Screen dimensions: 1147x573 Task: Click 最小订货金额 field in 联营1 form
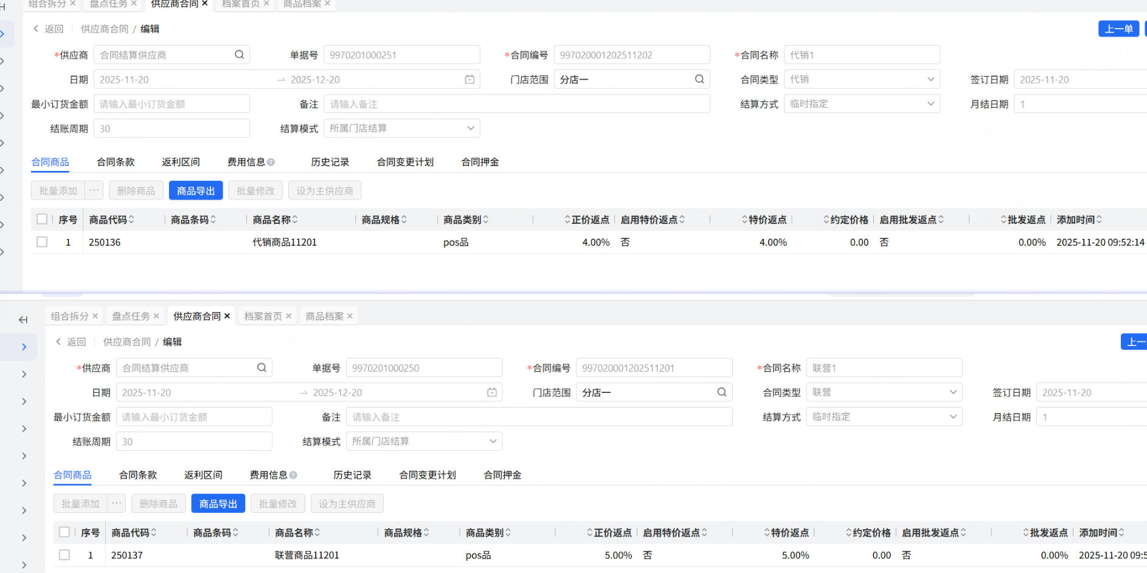(194, 417)
